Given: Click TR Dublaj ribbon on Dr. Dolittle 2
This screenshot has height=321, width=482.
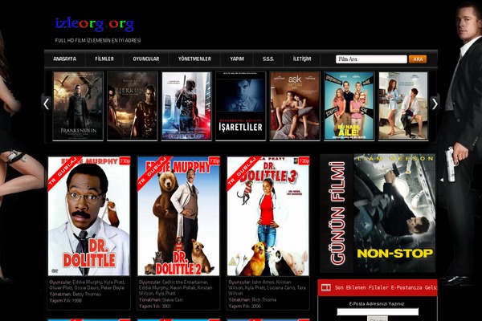Looking at the screenshot, I should coord(152,173).
